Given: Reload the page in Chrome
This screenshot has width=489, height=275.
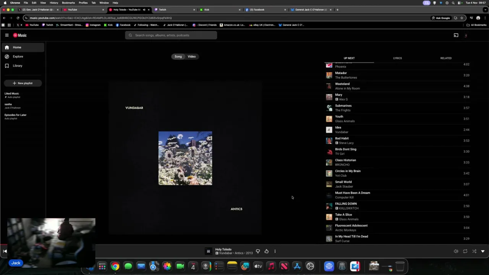Looking at the screenshot, I should click(x=18, y=18).
